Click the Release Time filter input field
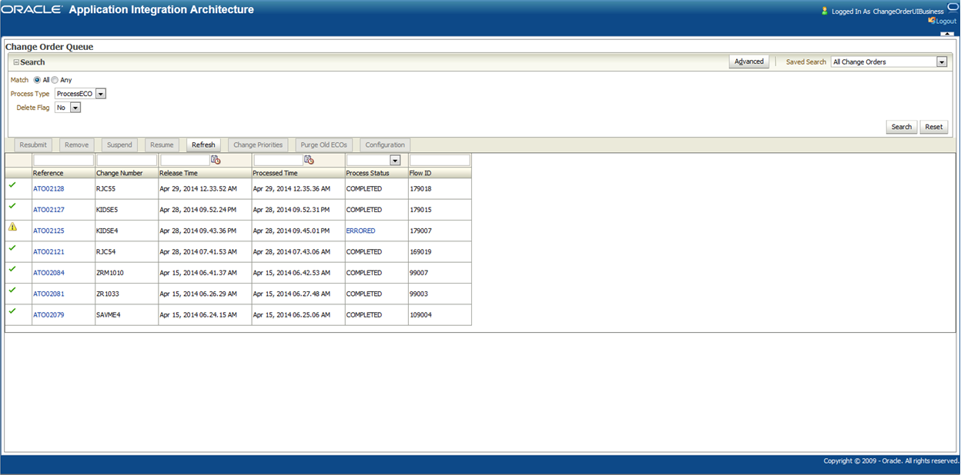Screen dimensions: 961x475 [x=185, y=160]
